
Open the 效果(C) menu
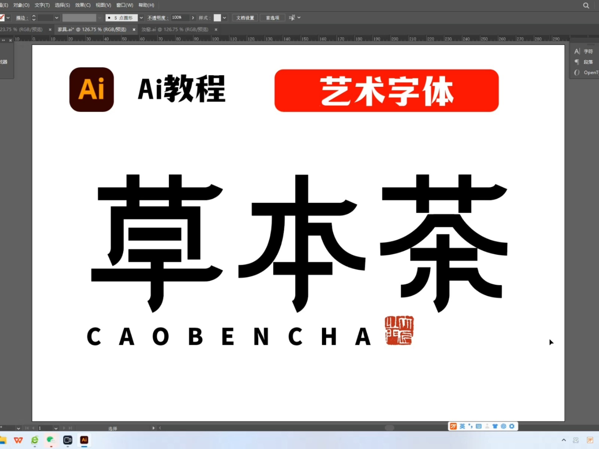click(x=83, y=5)
